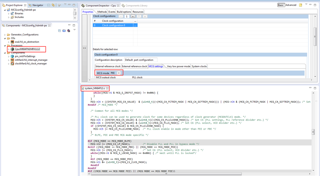Viewport: 320px width, 176px height.
Task: Expand the Binaries folder
Action: point(9,13)
